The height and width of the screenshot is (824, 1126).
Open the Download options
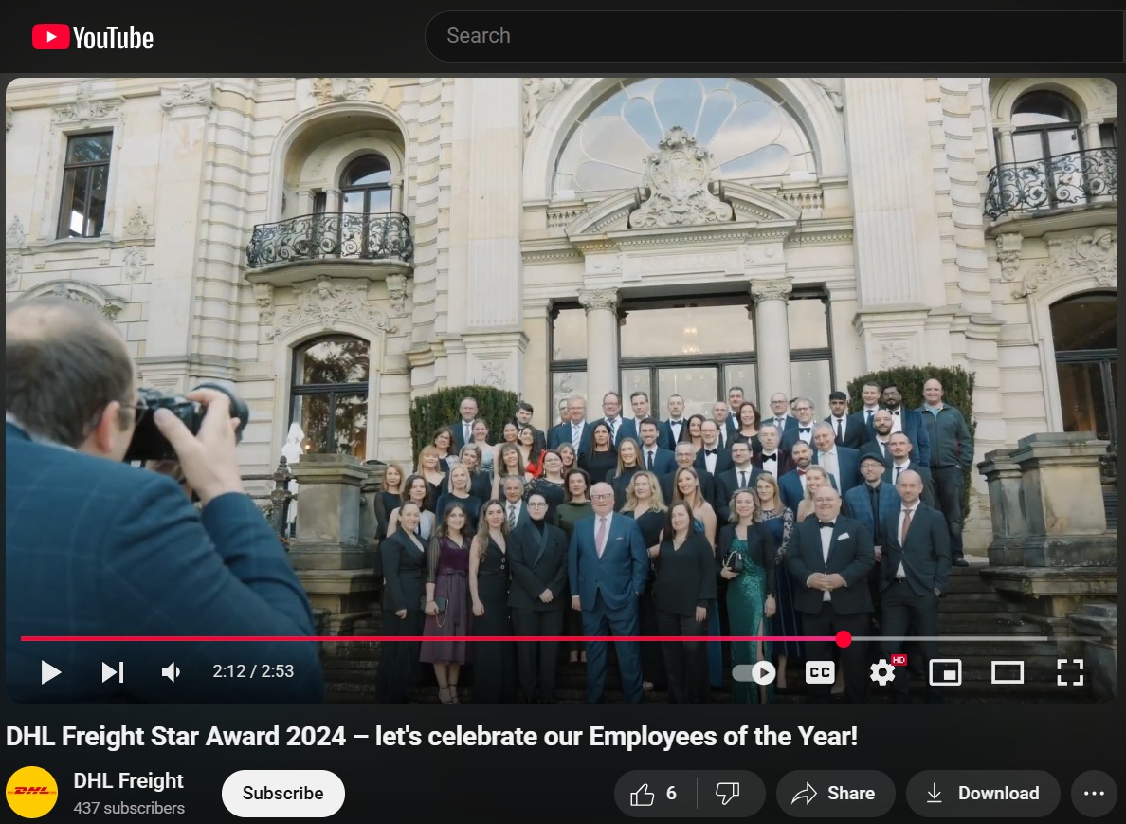pyautogui.click(x=983, y=794)
